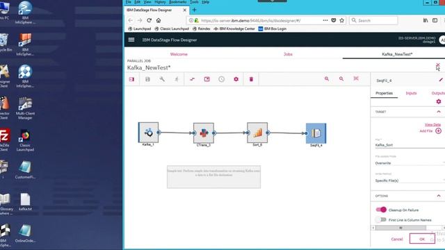Collapse the TARGET section
Screen dimensions: 445x250
[x=439, y=112]
